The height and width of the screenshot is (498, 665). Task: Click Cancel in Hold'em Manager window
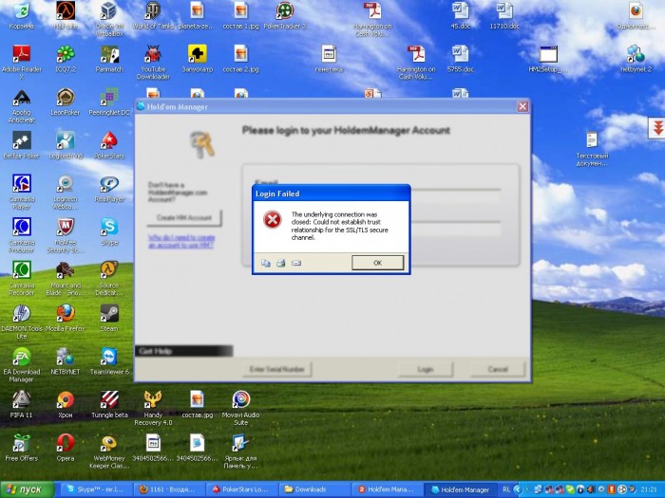click(498, 369)
